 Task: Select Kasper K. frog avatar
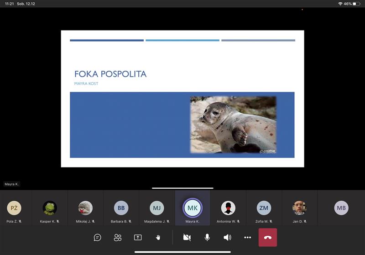pos(50,208)
